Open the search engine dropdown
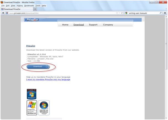The width and height of the screenshot is (168, 120). coord(127,13)
